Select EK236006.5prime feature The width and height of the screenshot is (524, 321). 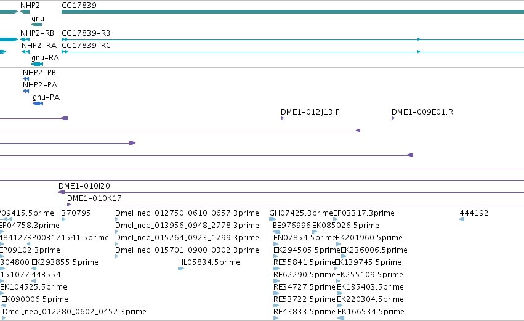click(x=374, y=250)
